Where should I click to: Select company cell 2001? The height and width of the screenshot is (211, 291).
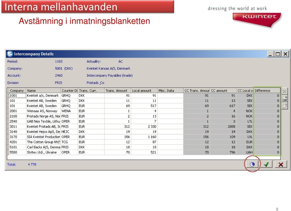click(18, 111)
